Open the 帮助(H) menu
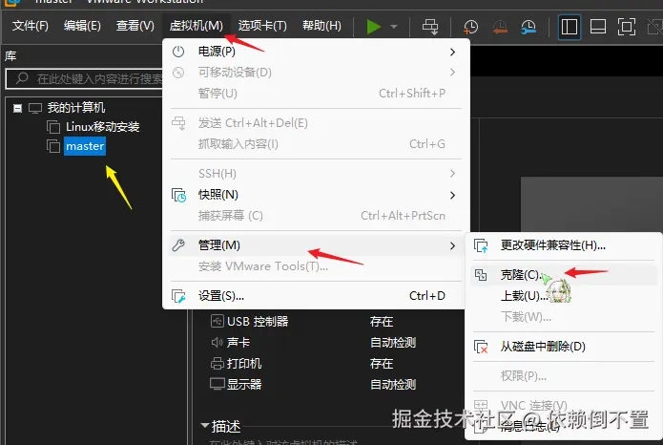Viewport: 663px width, 445px height. (x=321, y=26)
